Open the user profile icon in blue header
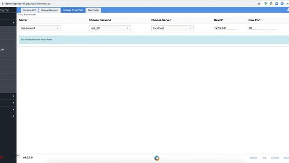The height and width of the screenshot is (163, 289). (x=288, y=10)
